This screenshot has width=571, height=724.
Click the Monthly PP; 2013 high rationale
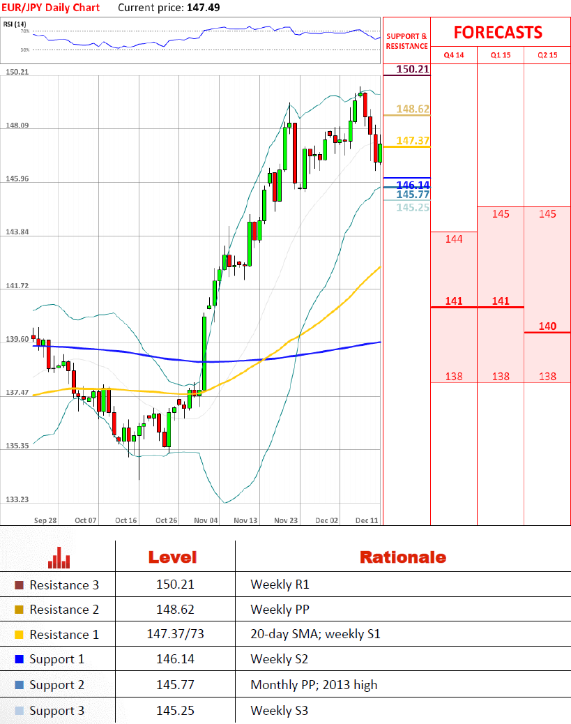point(314,685)
